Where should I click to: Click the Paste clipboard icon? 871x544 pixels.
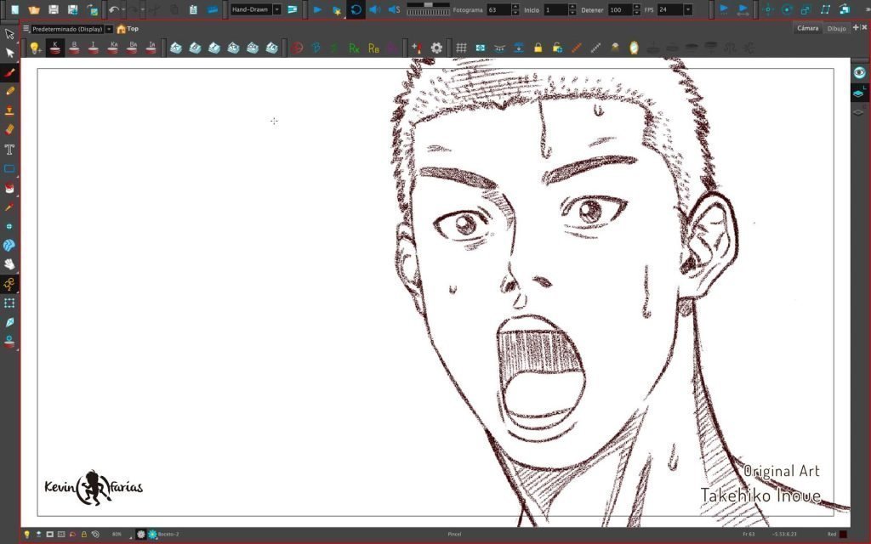(x=193, y=9)
